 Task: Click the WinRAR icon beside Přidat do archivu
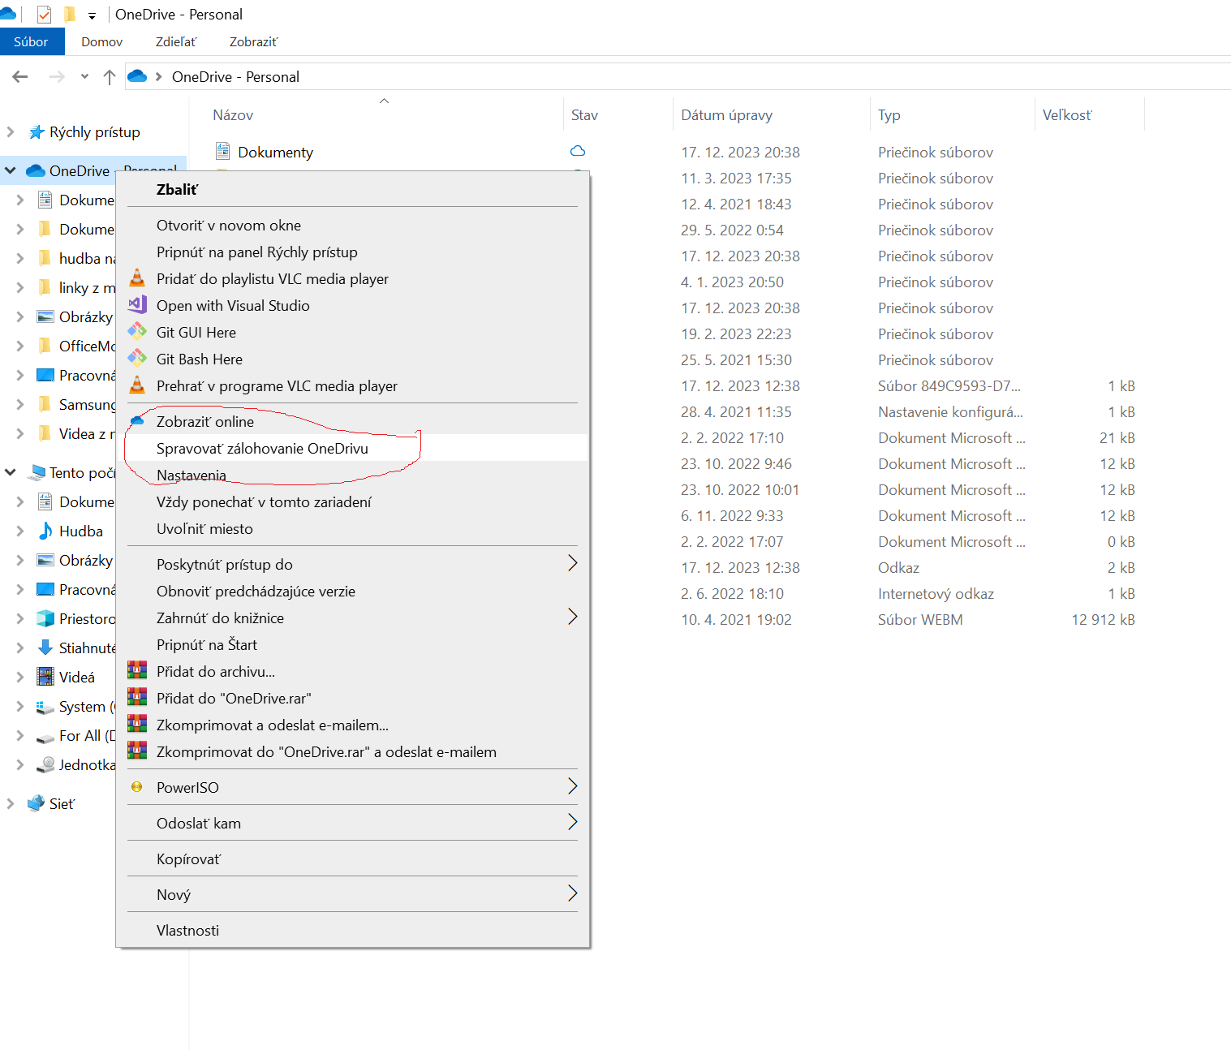(x=137, y=671)
